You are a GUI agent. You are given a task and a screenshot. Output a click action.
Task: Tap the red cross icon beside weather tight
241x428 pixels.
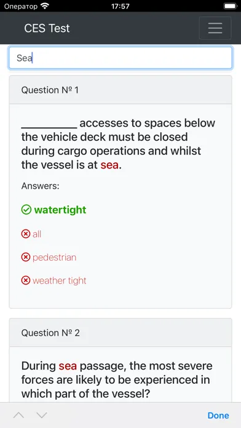point(26,280)
